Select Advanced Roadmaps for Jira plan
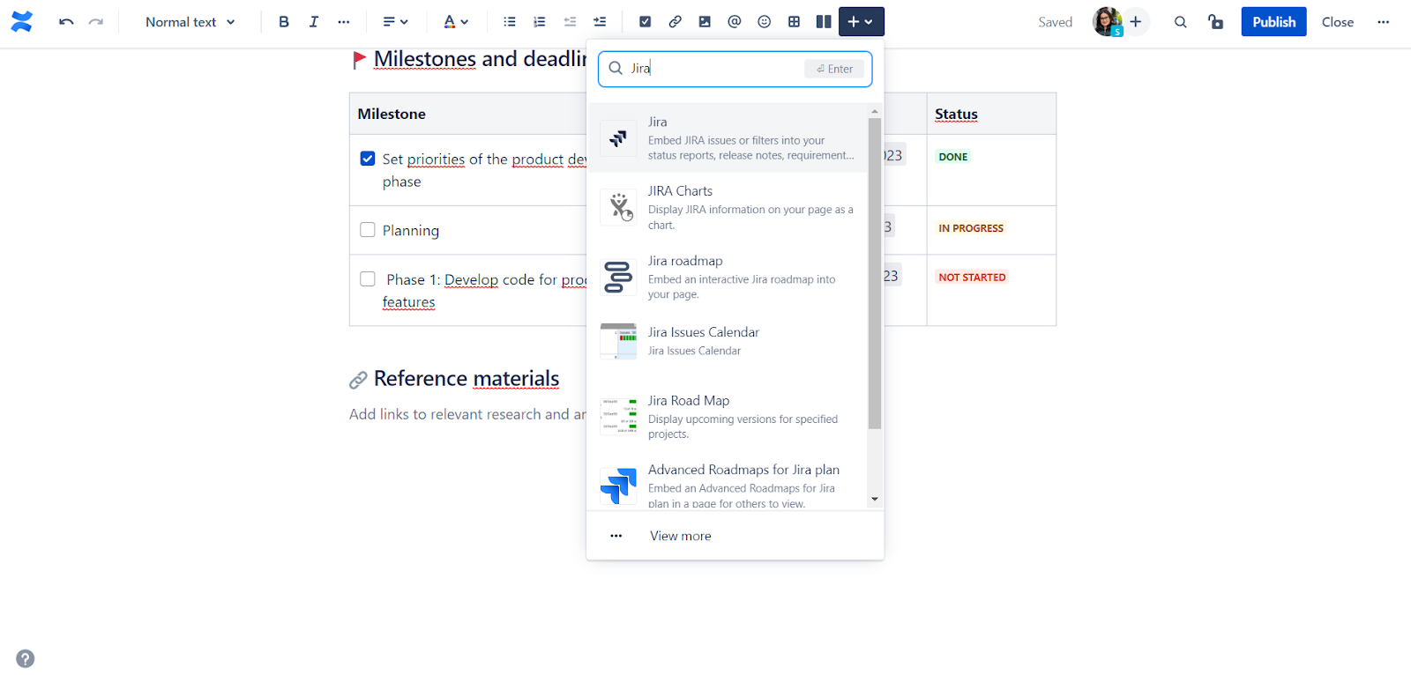The image size is (1411, 675). [x=728, y=484]
